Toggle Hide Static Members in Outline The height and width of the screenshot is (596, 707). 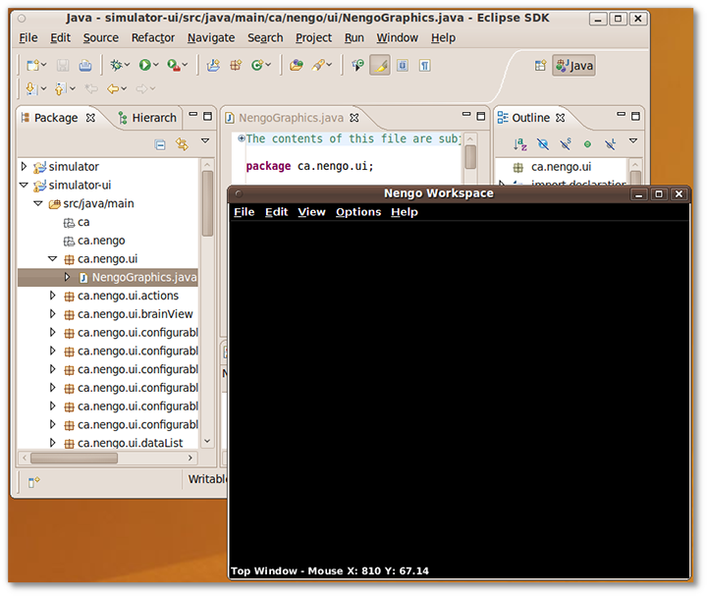point(565,144)
